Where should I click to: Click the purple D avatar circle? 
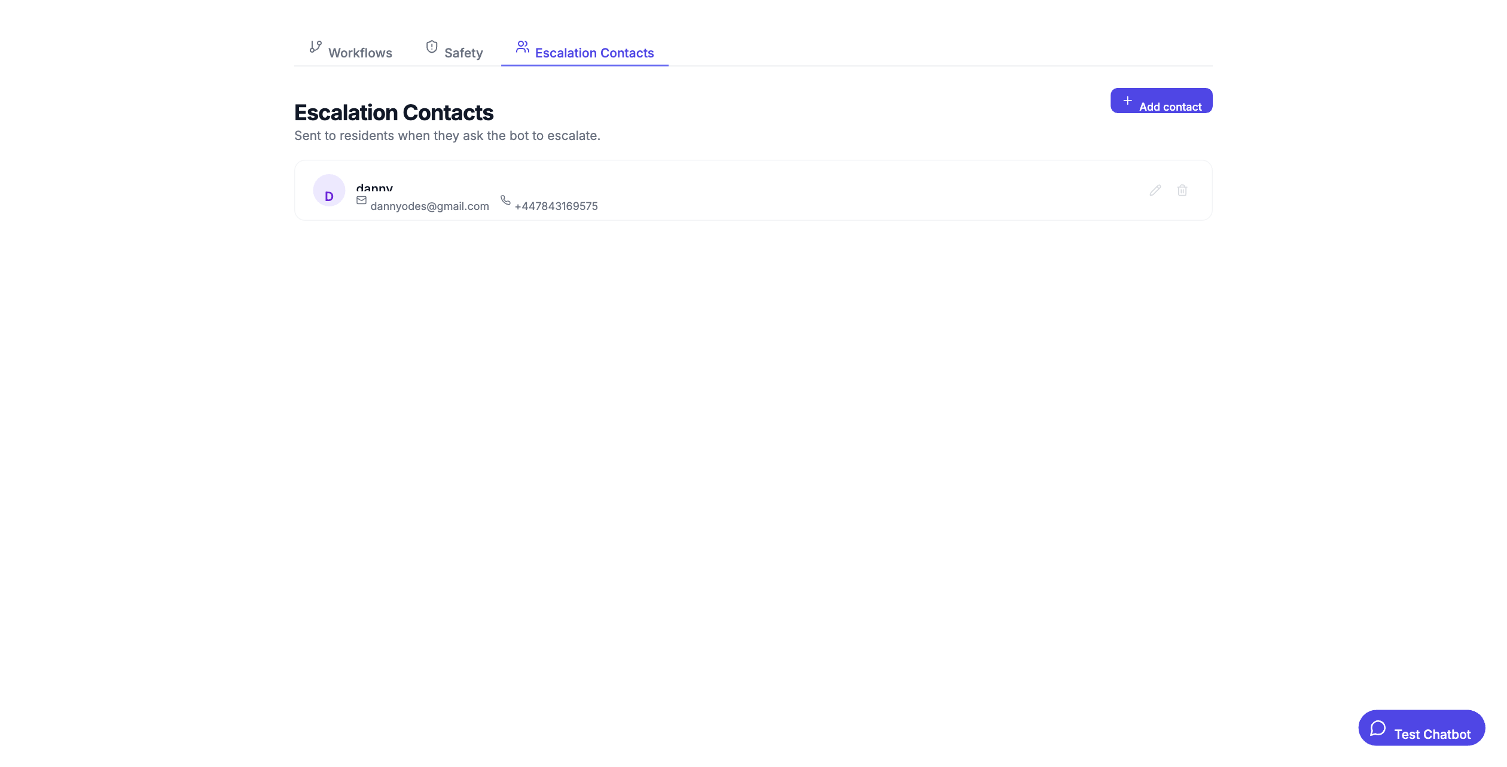coord(329,190)
